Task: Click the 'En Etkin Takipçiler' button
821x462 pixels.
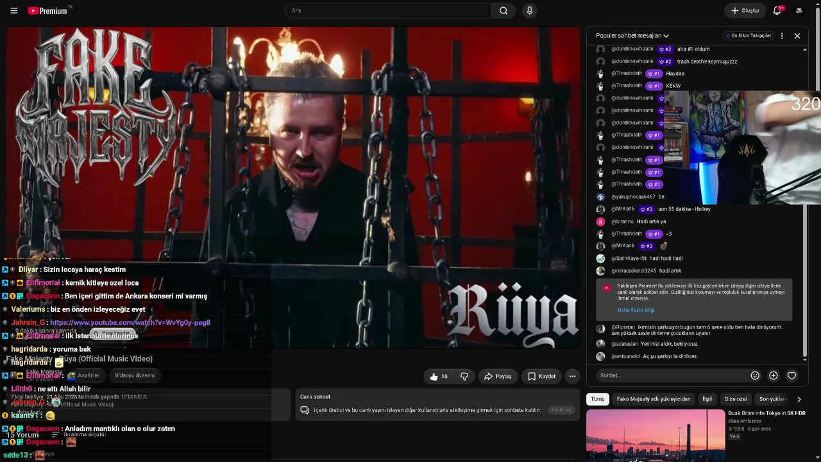Action: coord(748,36)
